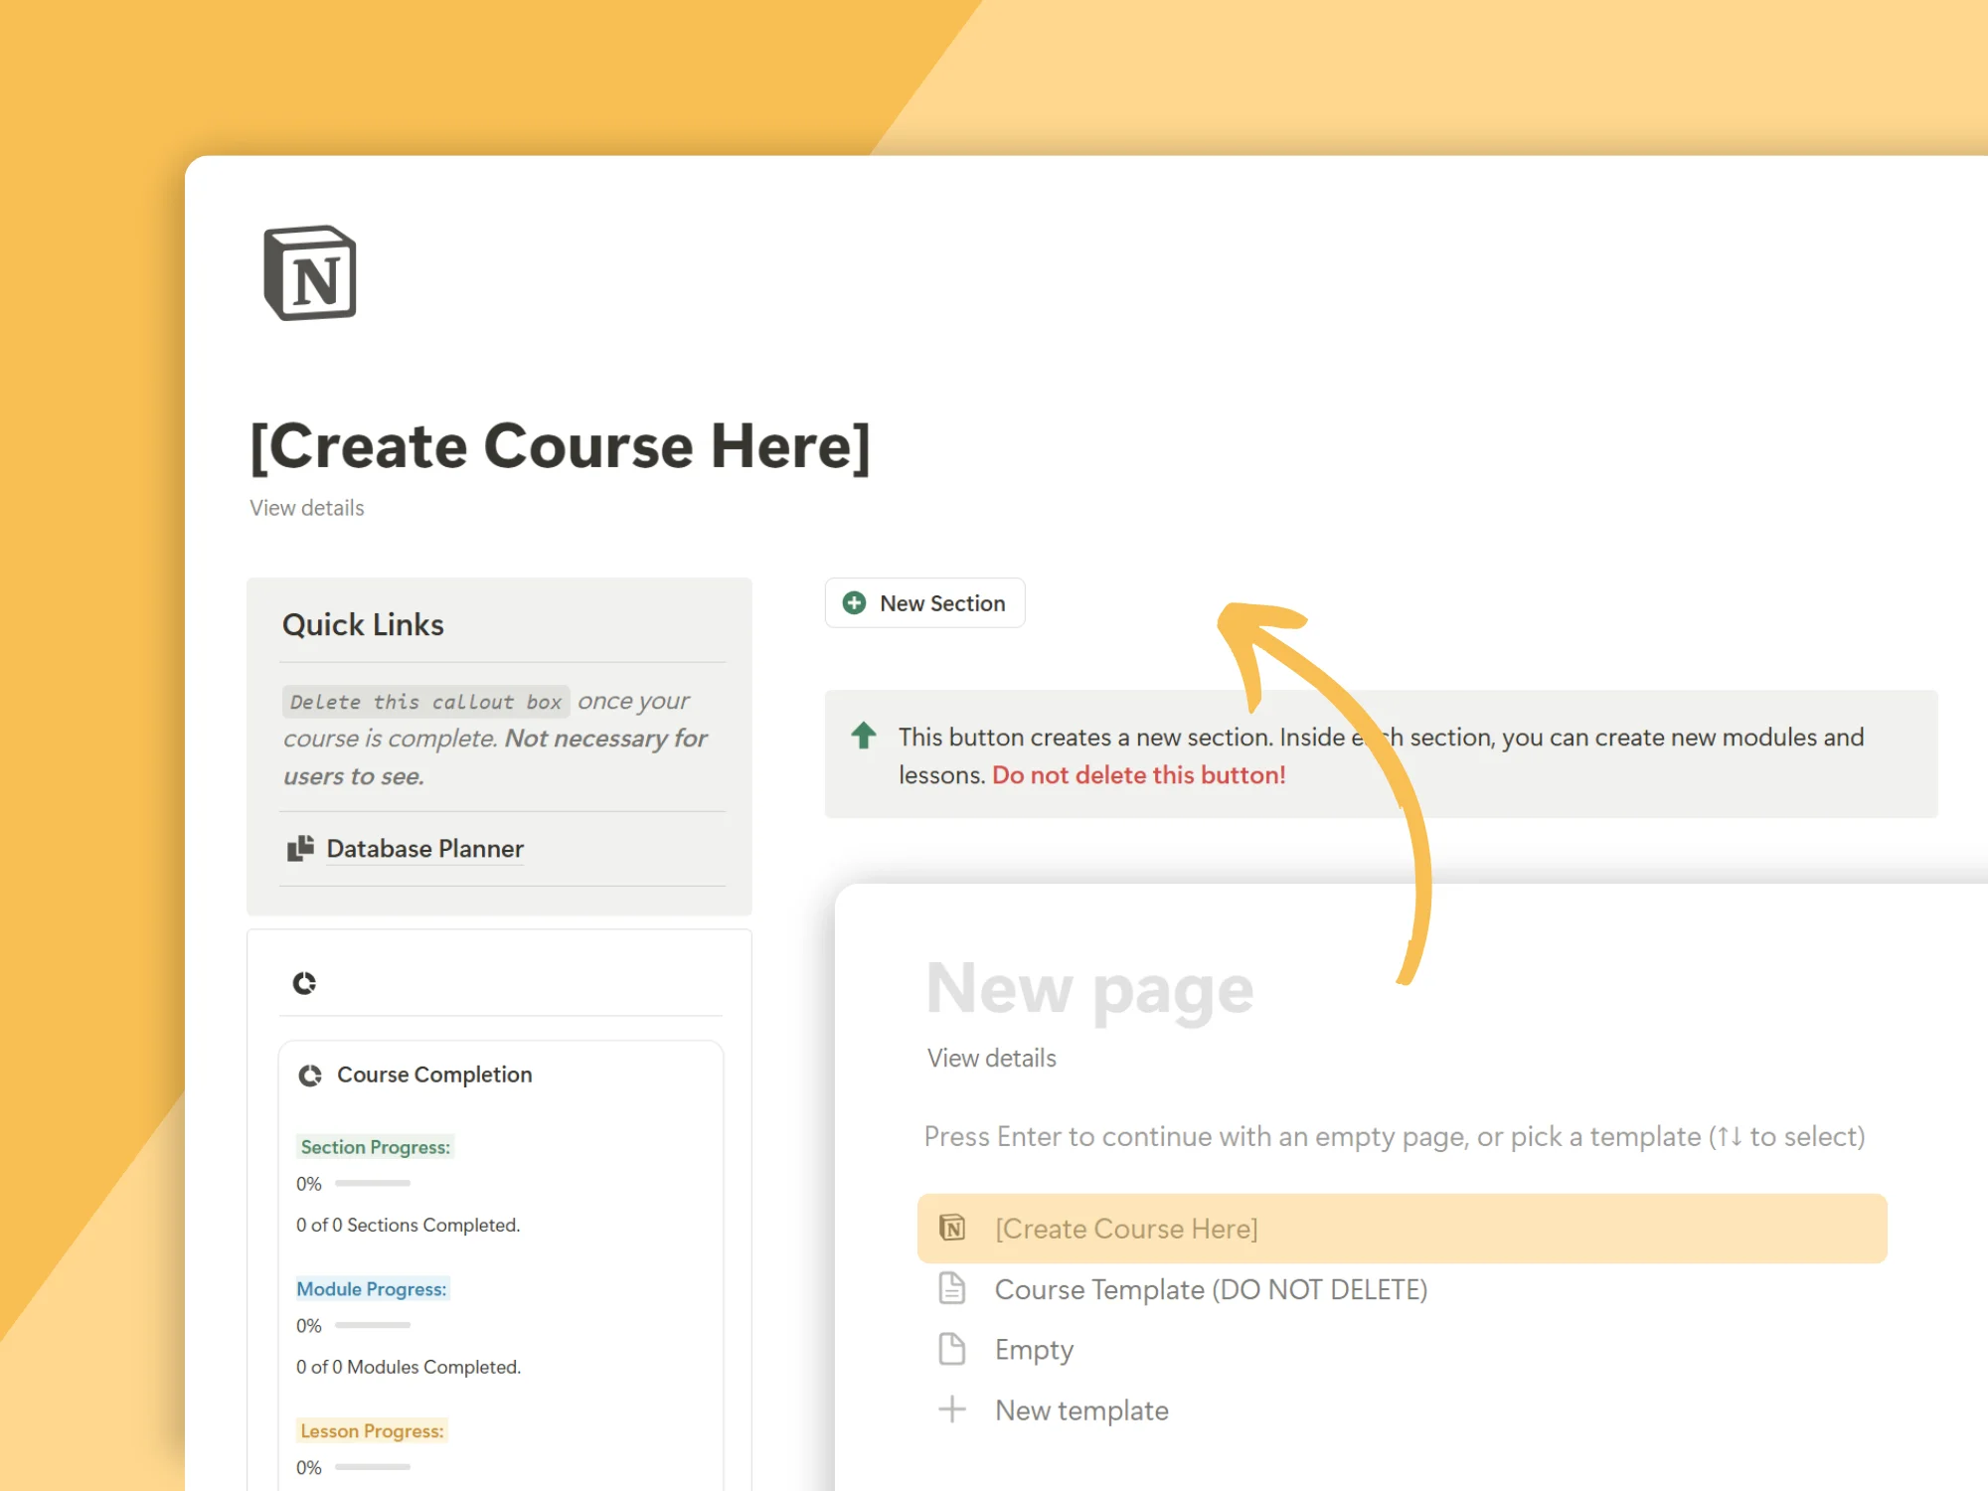1988x1491 pixels.
Task: Choose Course Template (DO NOT DELETE) option
Action: [x=1211, y=1289]
